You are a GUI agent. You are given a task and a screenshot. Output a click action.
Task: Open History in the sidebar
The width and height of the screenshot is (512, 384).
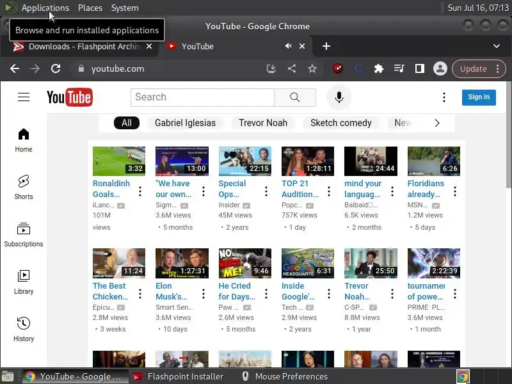[24, 329]
